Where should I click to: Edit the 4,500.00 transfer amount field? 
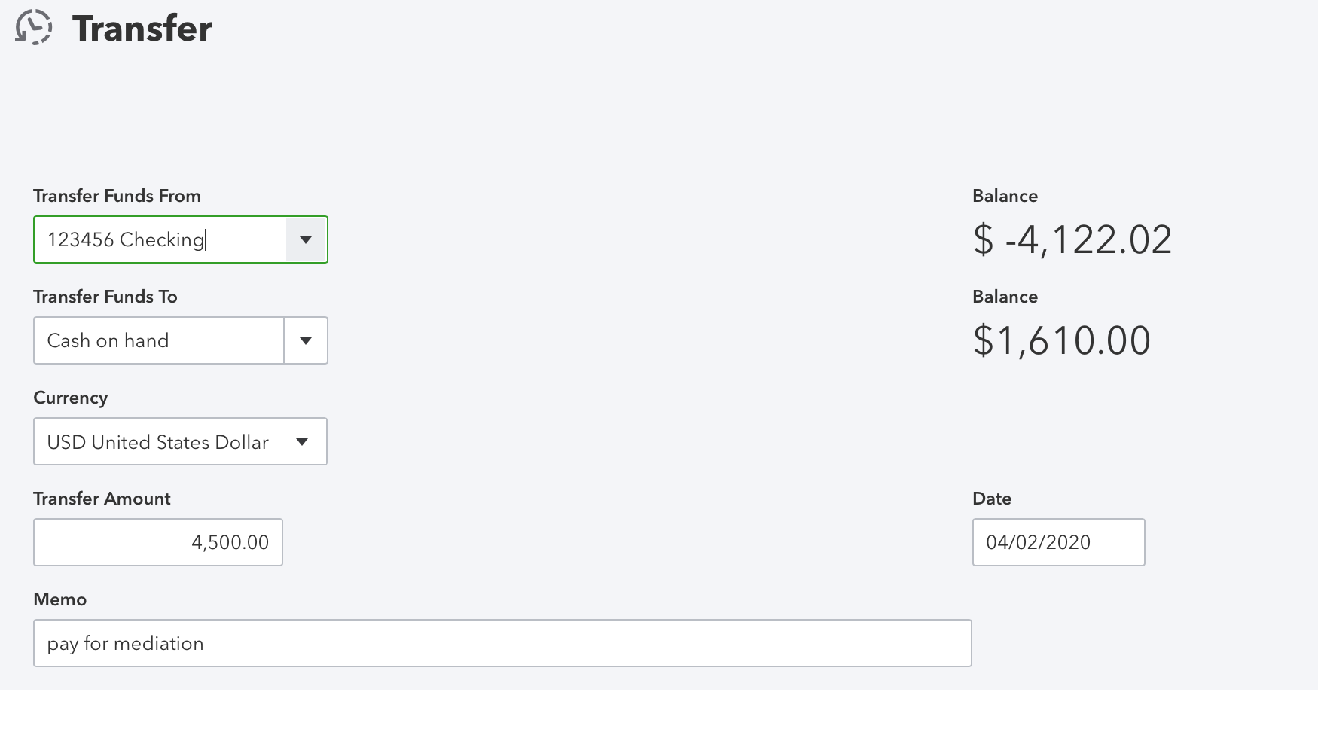click(158, 542)
